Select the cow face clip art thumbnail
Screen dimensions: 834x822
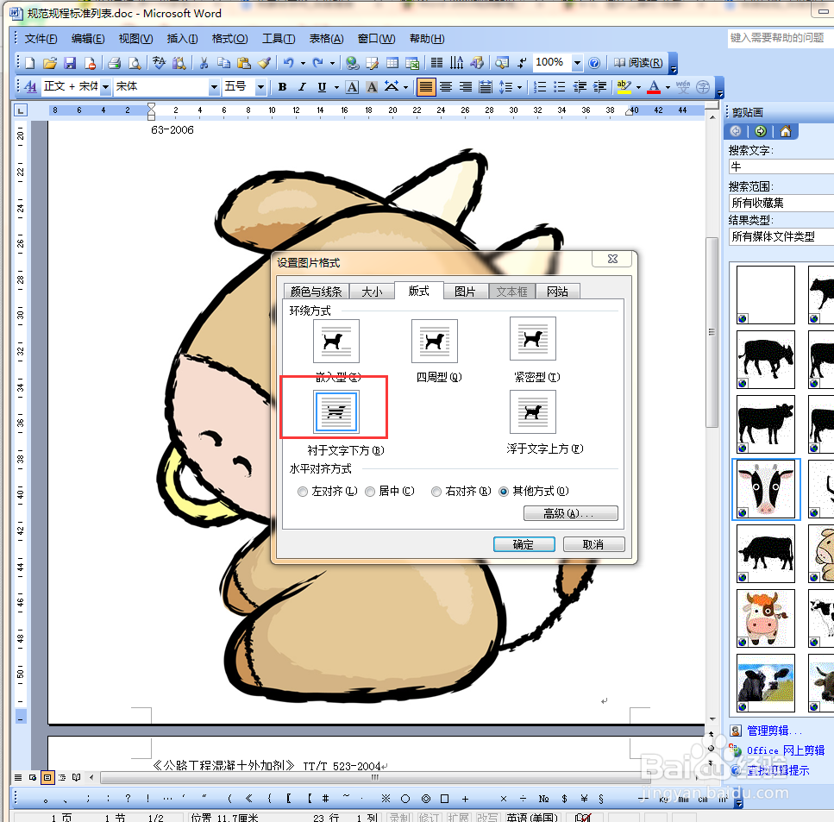click(x=766, y=489)
